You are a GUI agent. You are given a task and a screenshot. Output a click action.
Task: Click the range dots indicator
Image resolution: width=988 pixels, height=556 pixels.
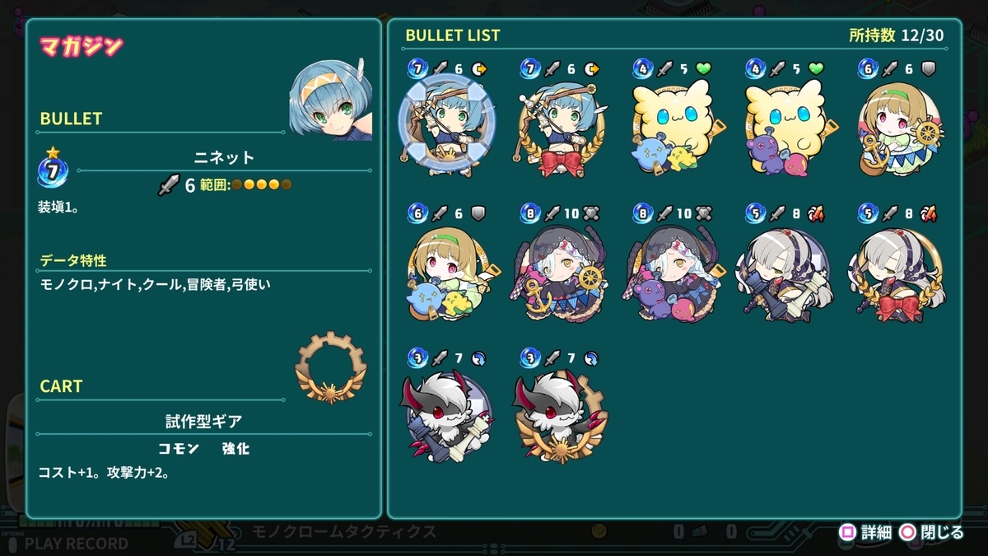pyautogui.click(x=261, y=185)
